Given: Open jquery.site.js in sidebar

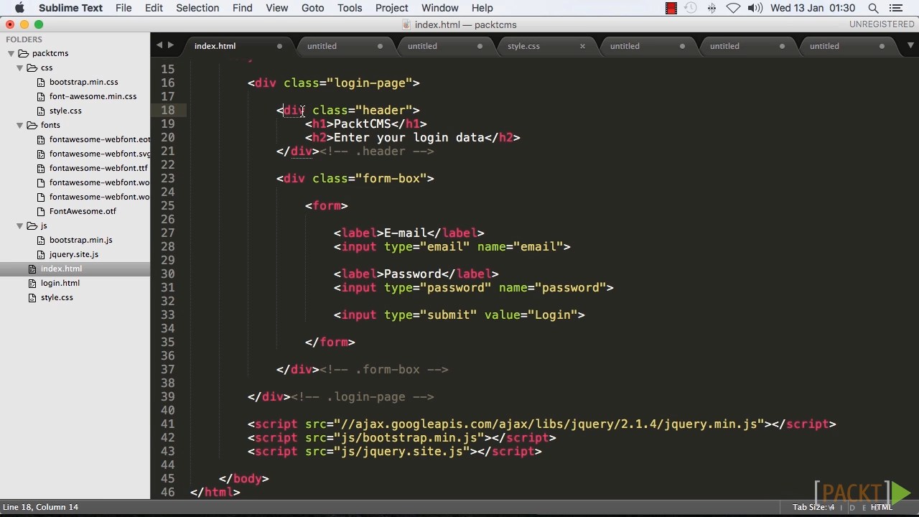Looking at the screenshot, I should 74,254.
